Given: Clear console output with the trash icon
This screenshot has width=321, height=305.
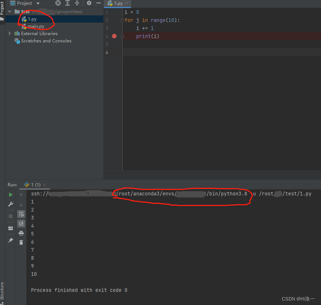Looking at the screenshot, I should pyautogui.click(x=21, y=242).
